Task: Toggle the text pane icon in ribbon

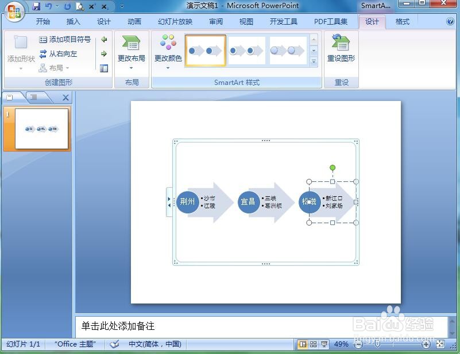Action: (104, 68)
